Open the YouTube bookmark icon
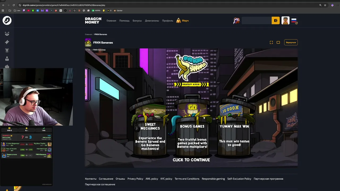 pos(28,11)
